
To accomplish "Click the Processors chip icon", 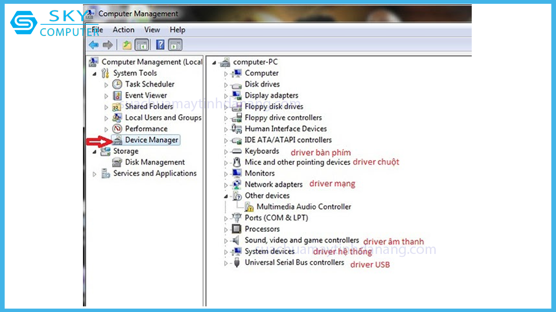I will pyautogui.click(x=237, y=229).
